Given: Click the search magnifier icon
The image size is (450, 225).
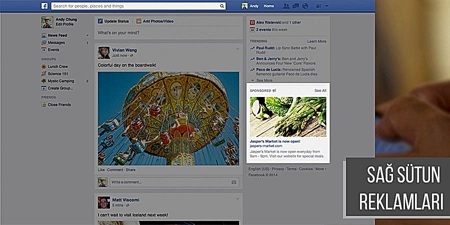Looking at the screenshot, I should 222,6.
